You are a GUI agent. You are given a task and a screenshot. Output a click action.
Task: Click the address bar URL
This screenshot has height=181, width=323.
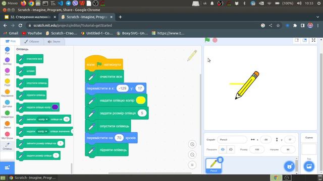click(73, 26)
